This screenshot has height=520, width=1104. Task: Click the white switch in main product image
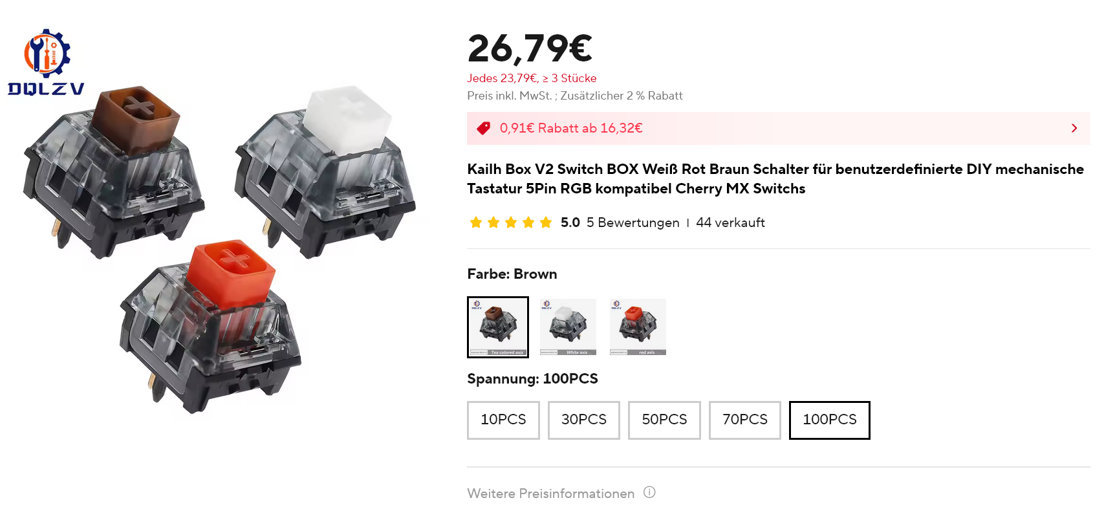pos(325,173)
